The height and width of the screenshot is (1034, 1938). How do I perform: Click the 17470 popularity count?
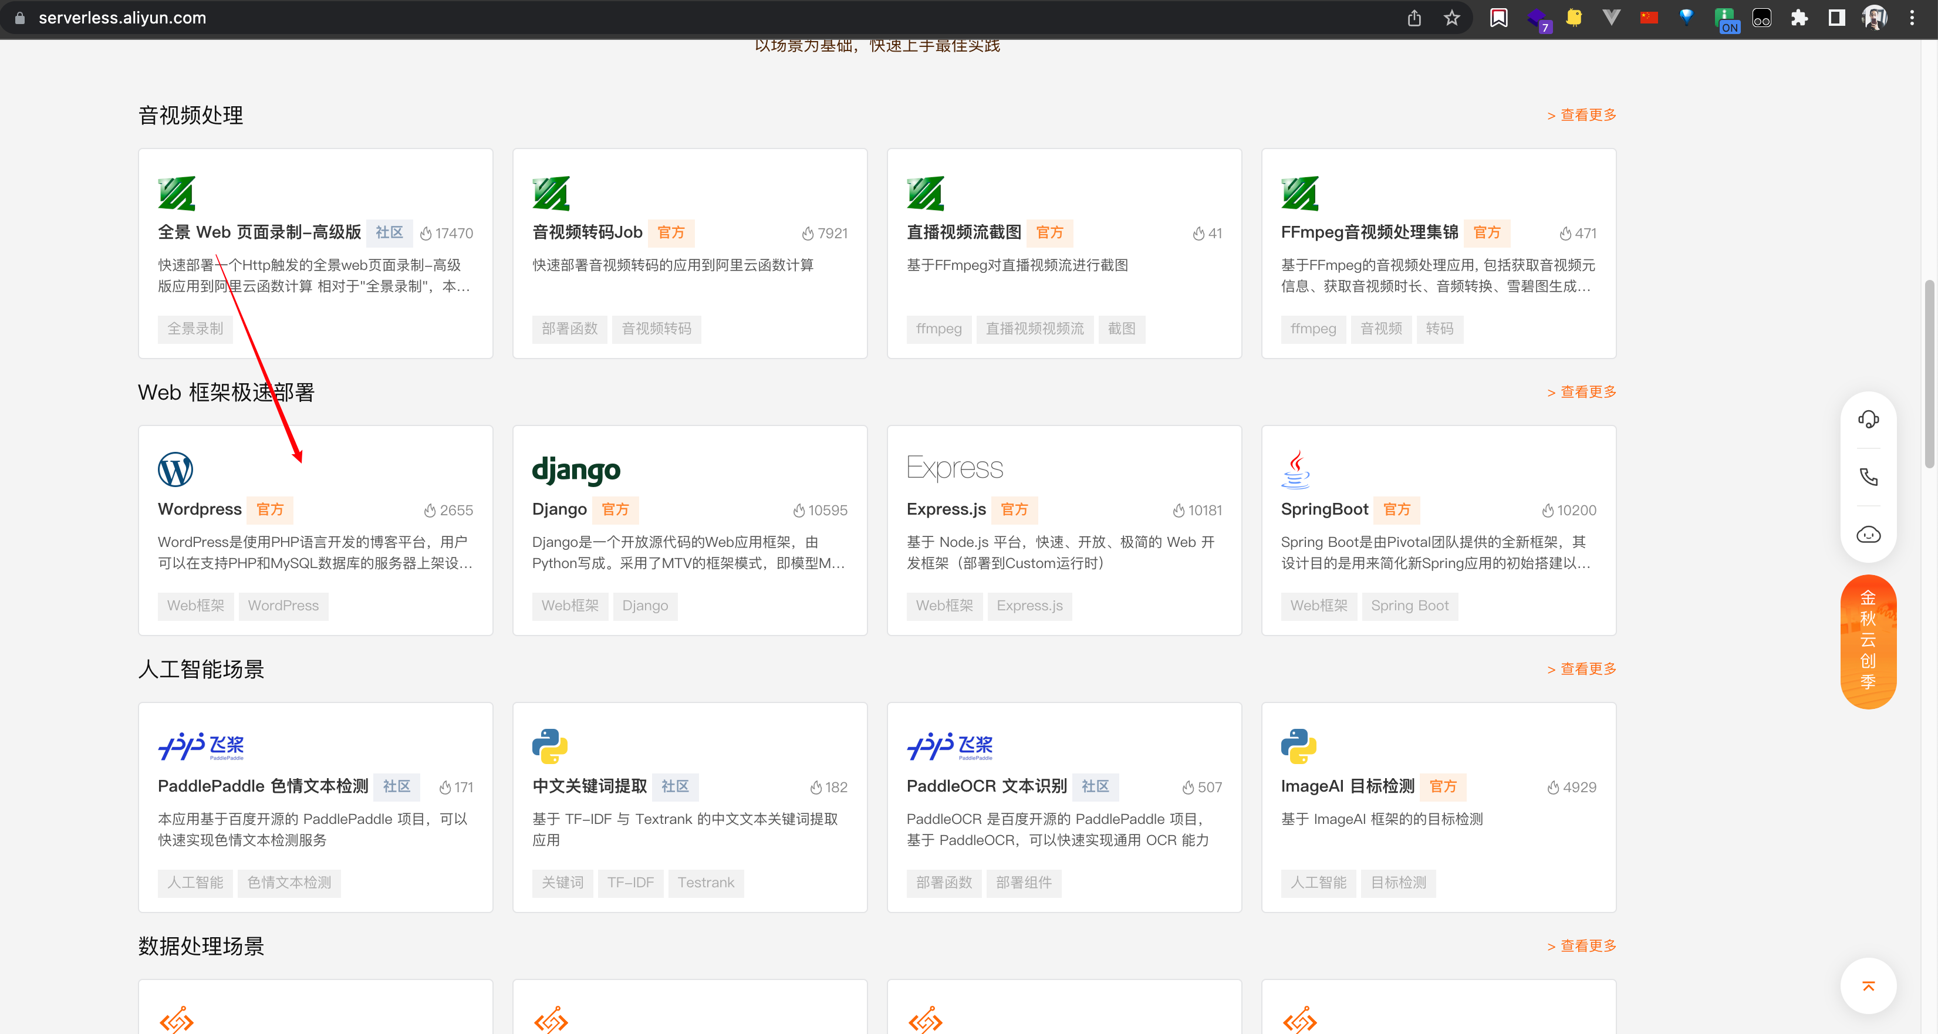click(x=446, y=233)
